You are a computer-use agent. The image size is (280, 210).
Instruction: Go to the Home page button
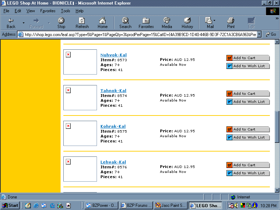[103, 23]
